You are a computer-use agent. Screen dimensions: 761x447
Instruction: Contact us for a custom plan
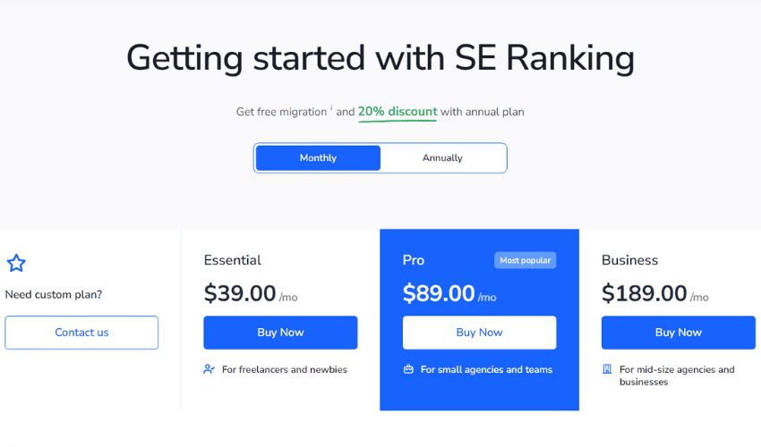81,333
